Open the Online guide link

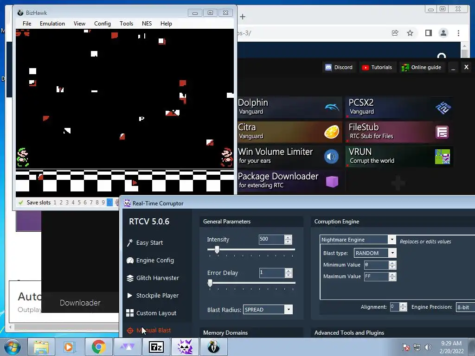coord(421,67)
